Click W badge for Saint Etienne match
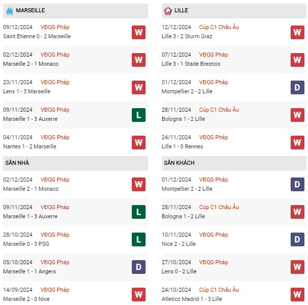Screen dimensions: 308x305 point(139,32)
